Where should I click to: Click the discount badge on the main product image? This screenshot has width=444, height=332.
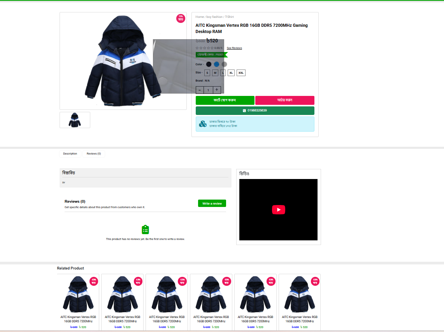pyautogui.click(x=181, y=18)
